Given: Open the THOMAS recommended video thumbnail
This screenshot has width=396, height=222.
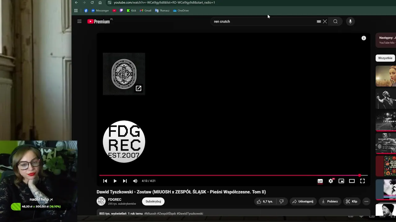Looking at the screenshot, I should coord(386,121).
